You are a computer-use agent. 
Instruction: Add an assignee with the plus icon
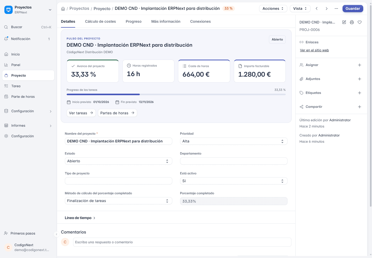pyautogui.click(x=360, y=65)
